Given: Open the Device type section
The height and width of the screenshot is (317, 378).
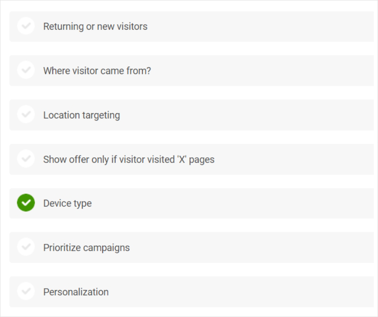Looking at the screenshot, I should click(191, 203).
